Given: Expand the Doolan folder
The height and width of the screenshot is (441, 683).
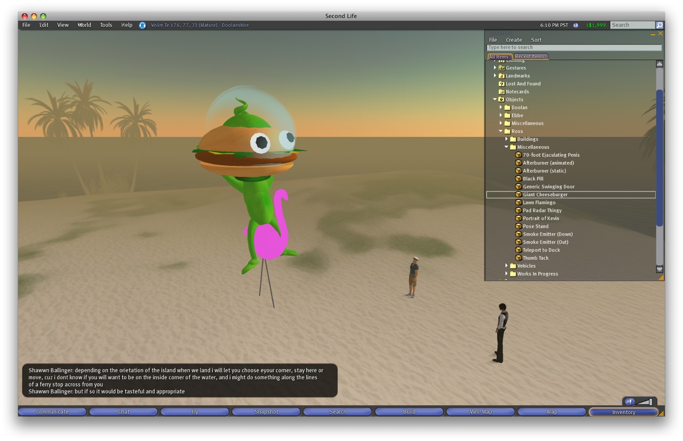Looking at the screenshot, I should tap(501, 107).
